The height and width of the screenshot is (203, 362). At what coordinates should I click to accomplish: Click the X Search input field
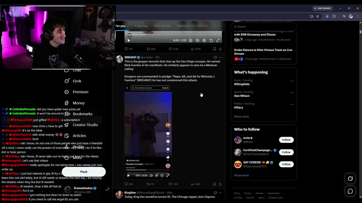click(264, 27)
